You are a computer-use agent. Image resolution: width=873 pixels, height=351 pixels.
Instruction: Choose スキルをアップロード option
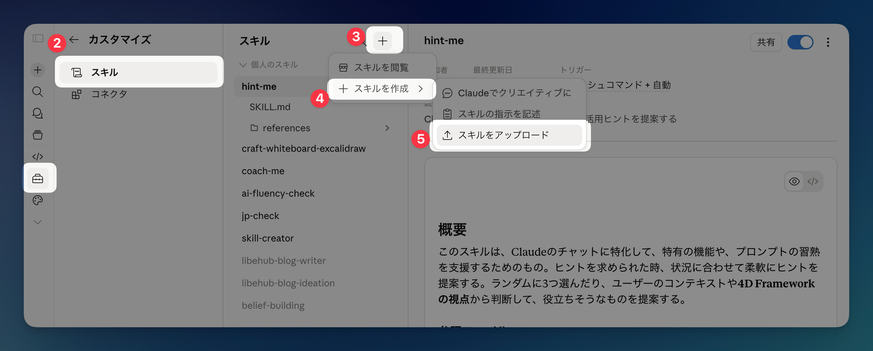tap(510, 135)
